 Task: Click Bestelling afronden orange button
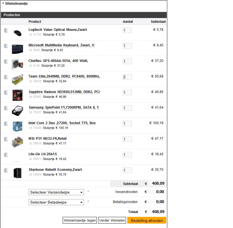tap(147, 221)
